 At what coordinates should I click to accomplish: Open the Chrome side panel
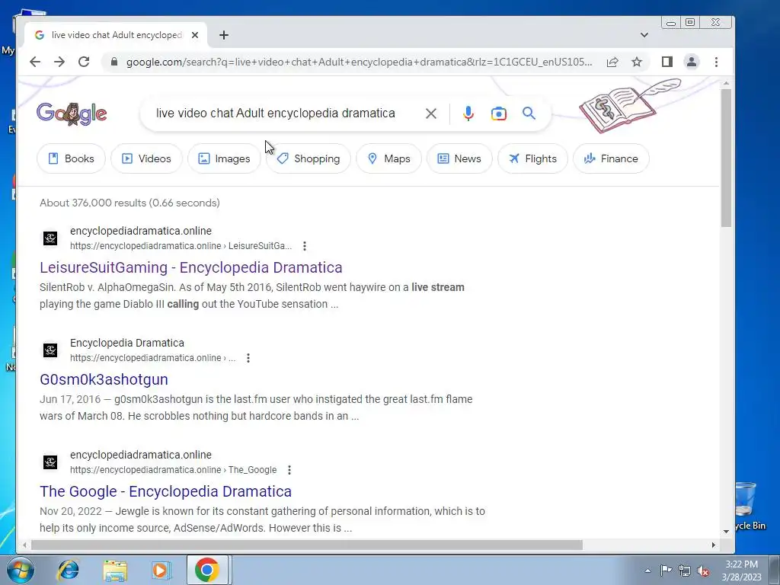pyautogui.click(x=667, y=62)
